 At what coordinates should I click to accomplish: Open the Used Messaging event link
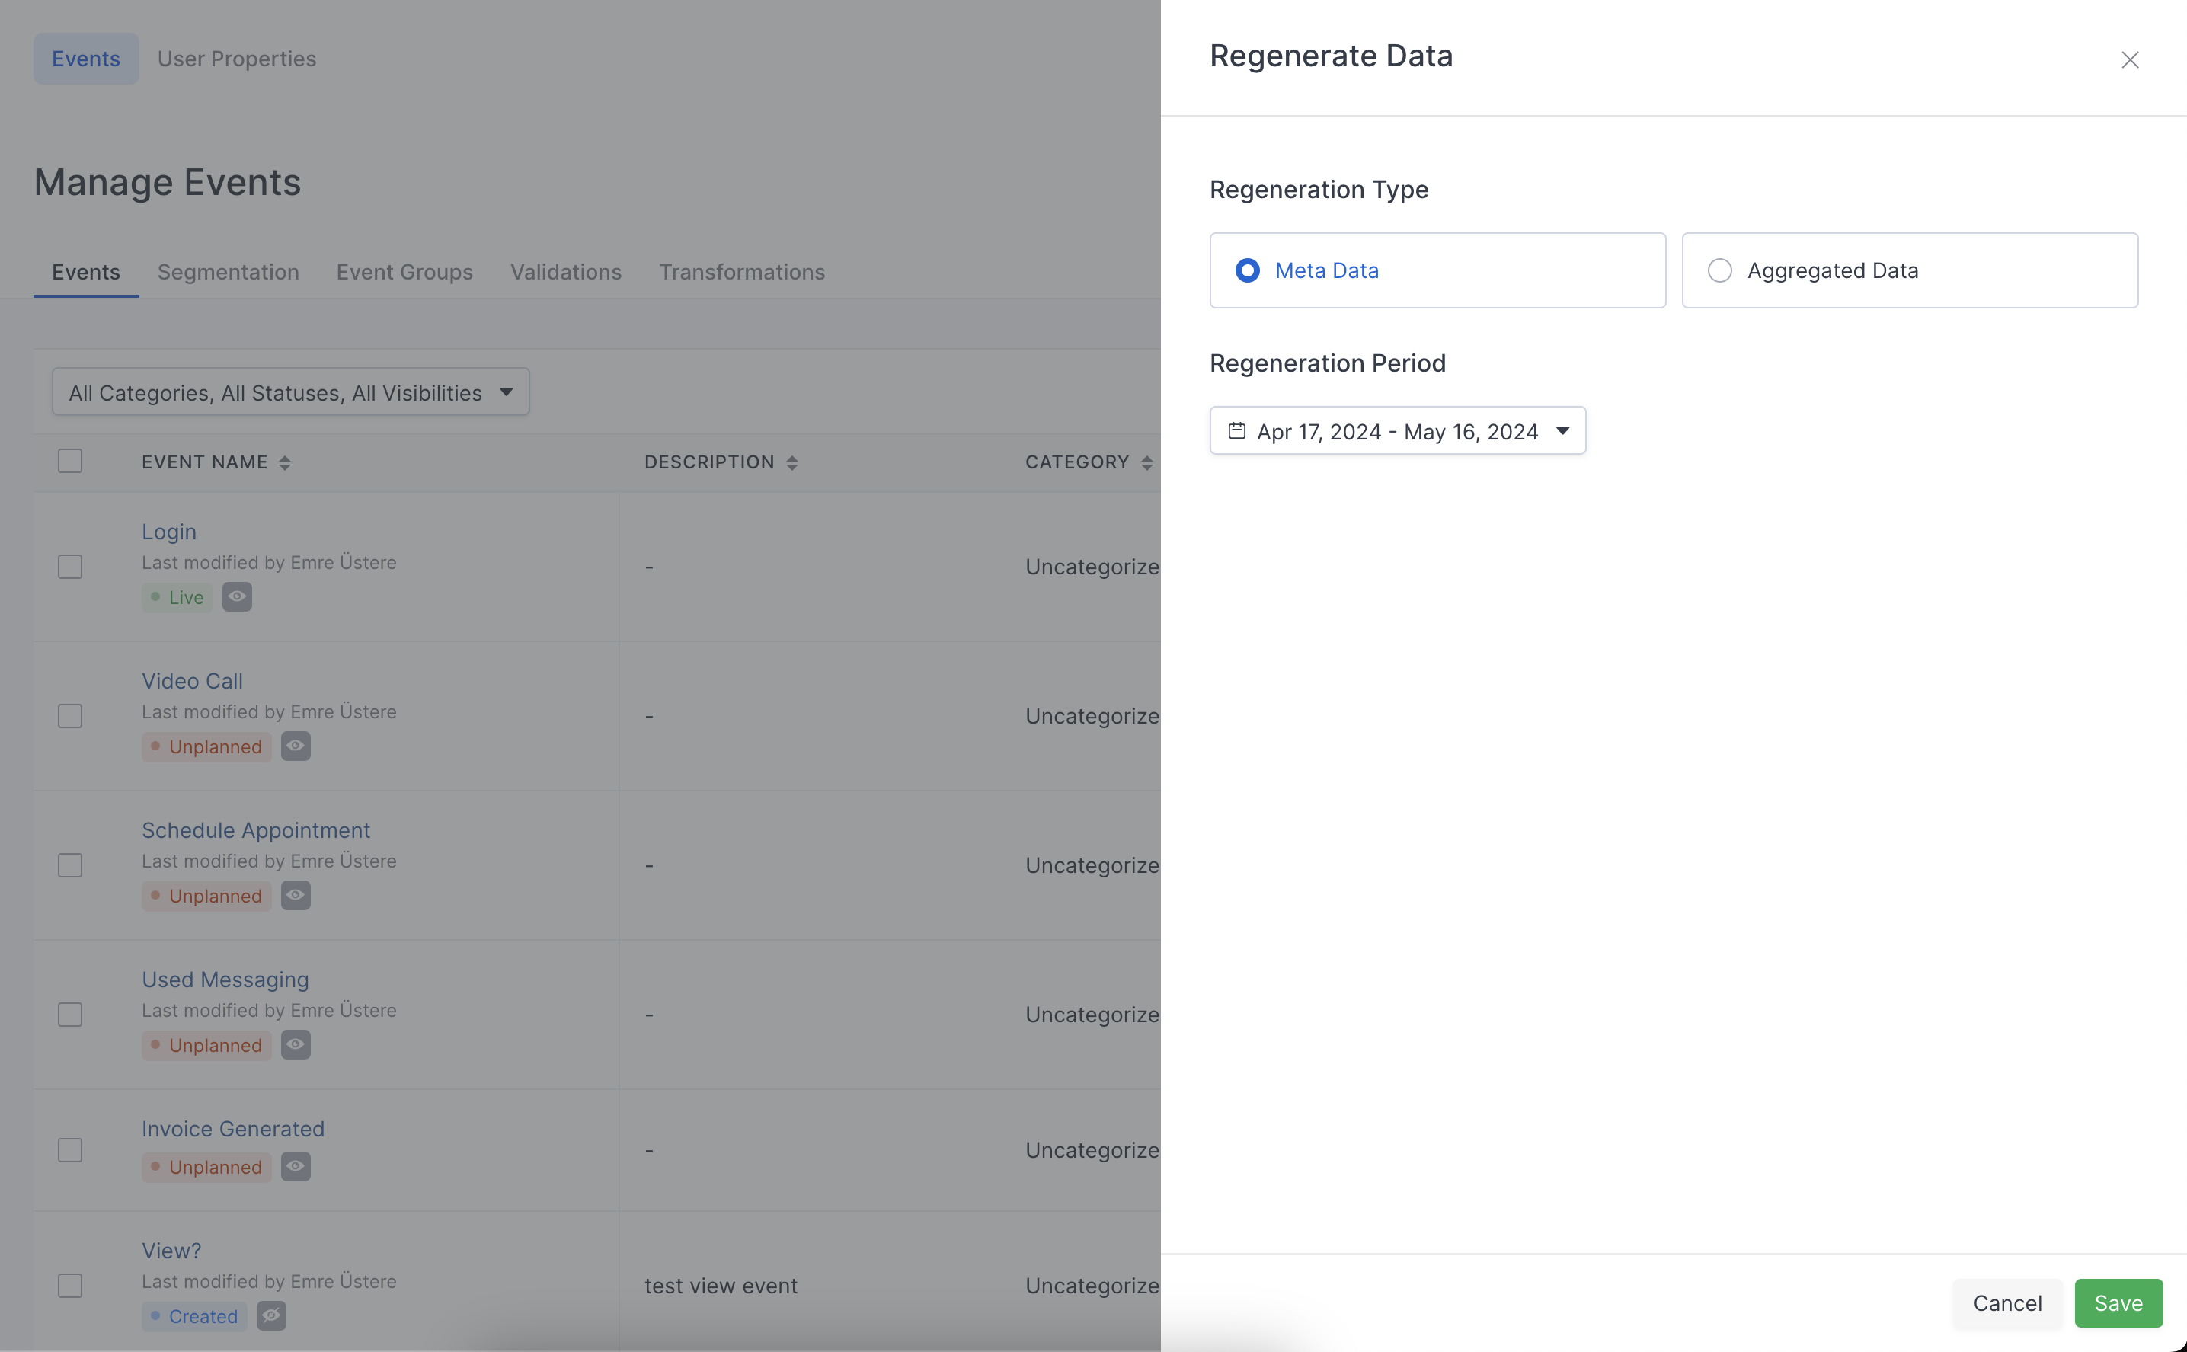coord(225,979)
